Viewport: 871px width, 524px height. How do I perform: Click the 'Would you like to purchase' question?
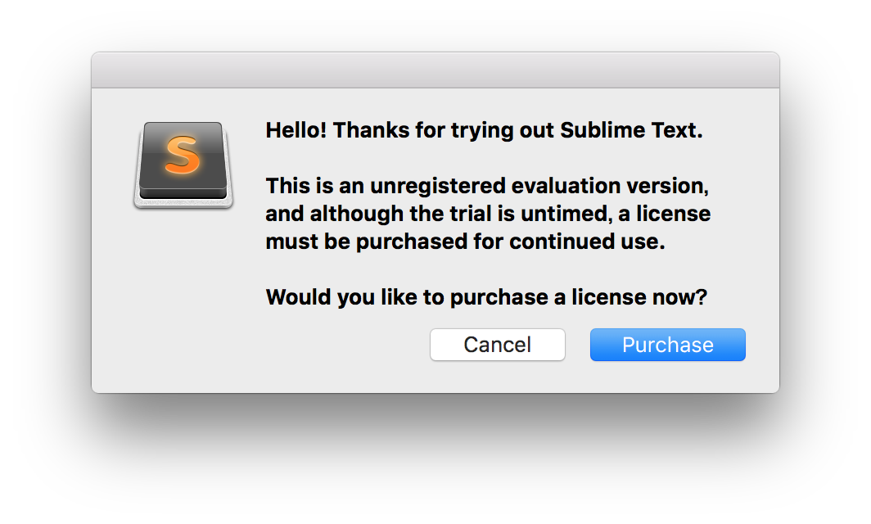tap(486, 297)
